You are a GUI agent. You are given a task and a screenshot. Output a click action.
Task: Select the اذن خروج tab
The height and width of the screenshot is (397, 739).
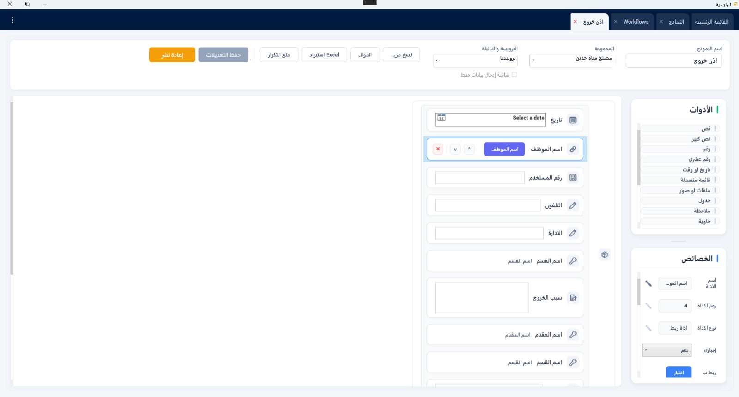[x=590, y=22]
